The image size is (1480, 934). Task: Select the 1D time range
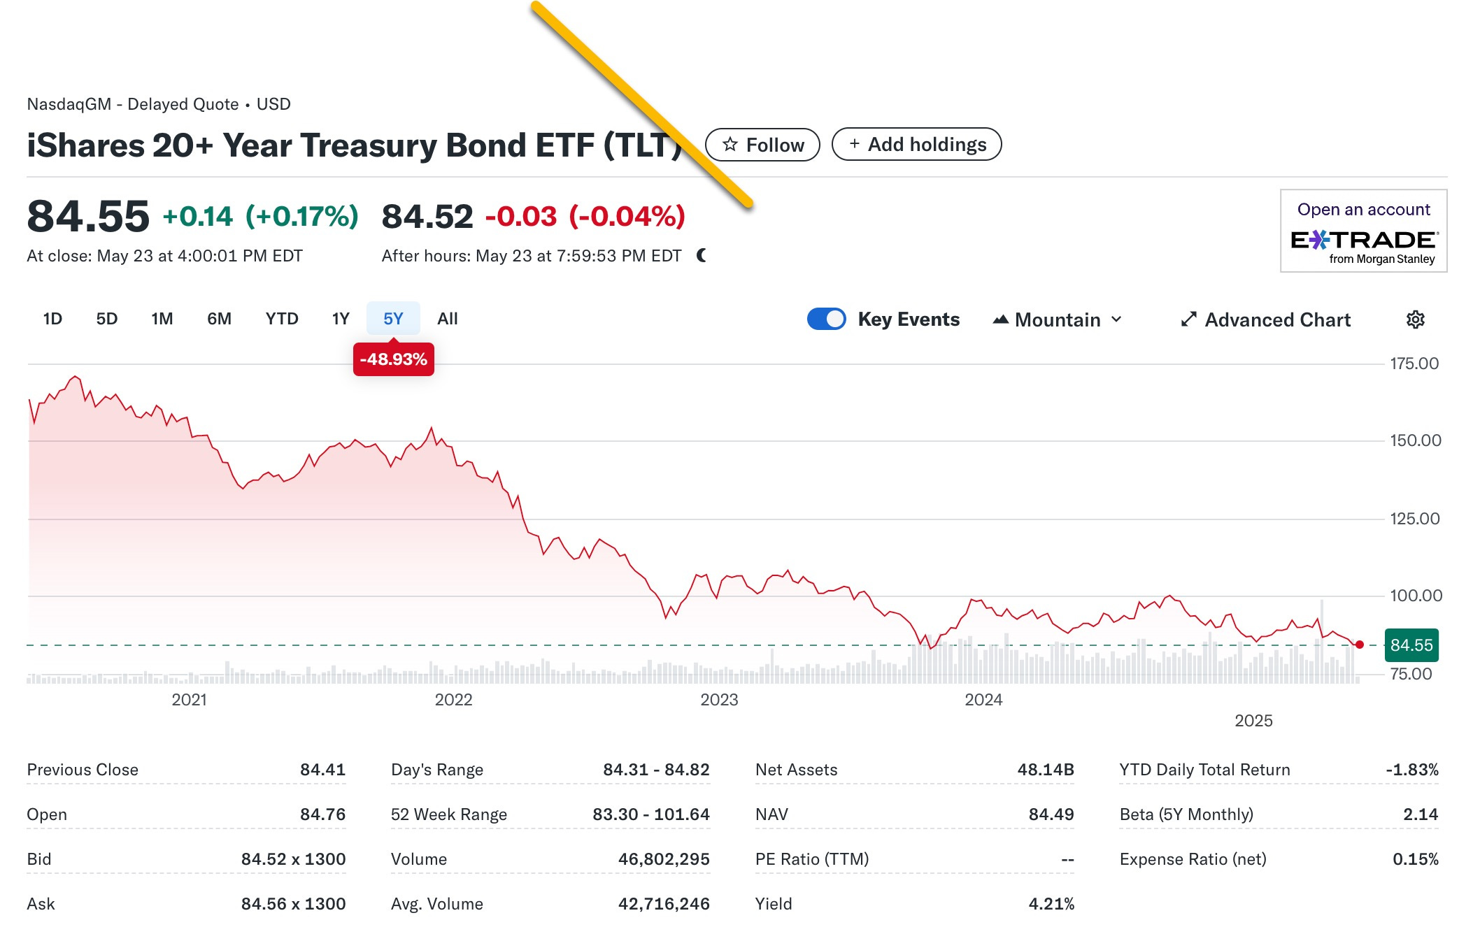coord(52,319)
